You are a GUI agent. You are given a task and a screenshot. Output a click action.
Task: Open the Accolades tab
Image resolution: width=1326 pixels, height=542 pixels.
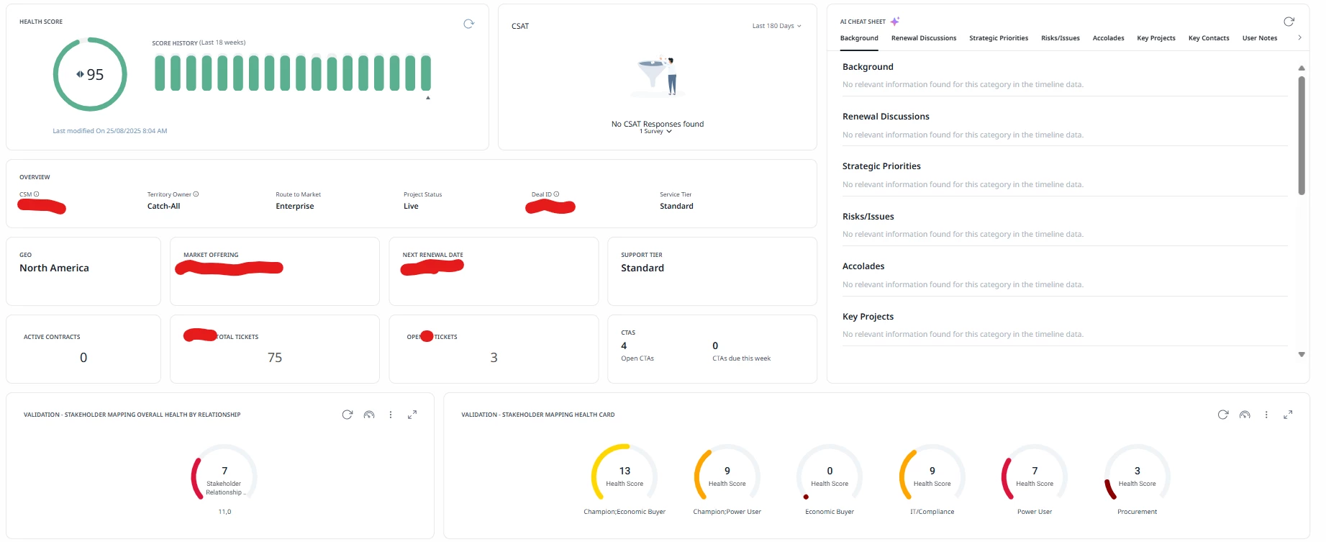tap(1108, 38)
